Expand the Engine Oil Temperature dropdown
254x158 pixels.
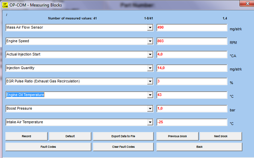pos(150,95)
